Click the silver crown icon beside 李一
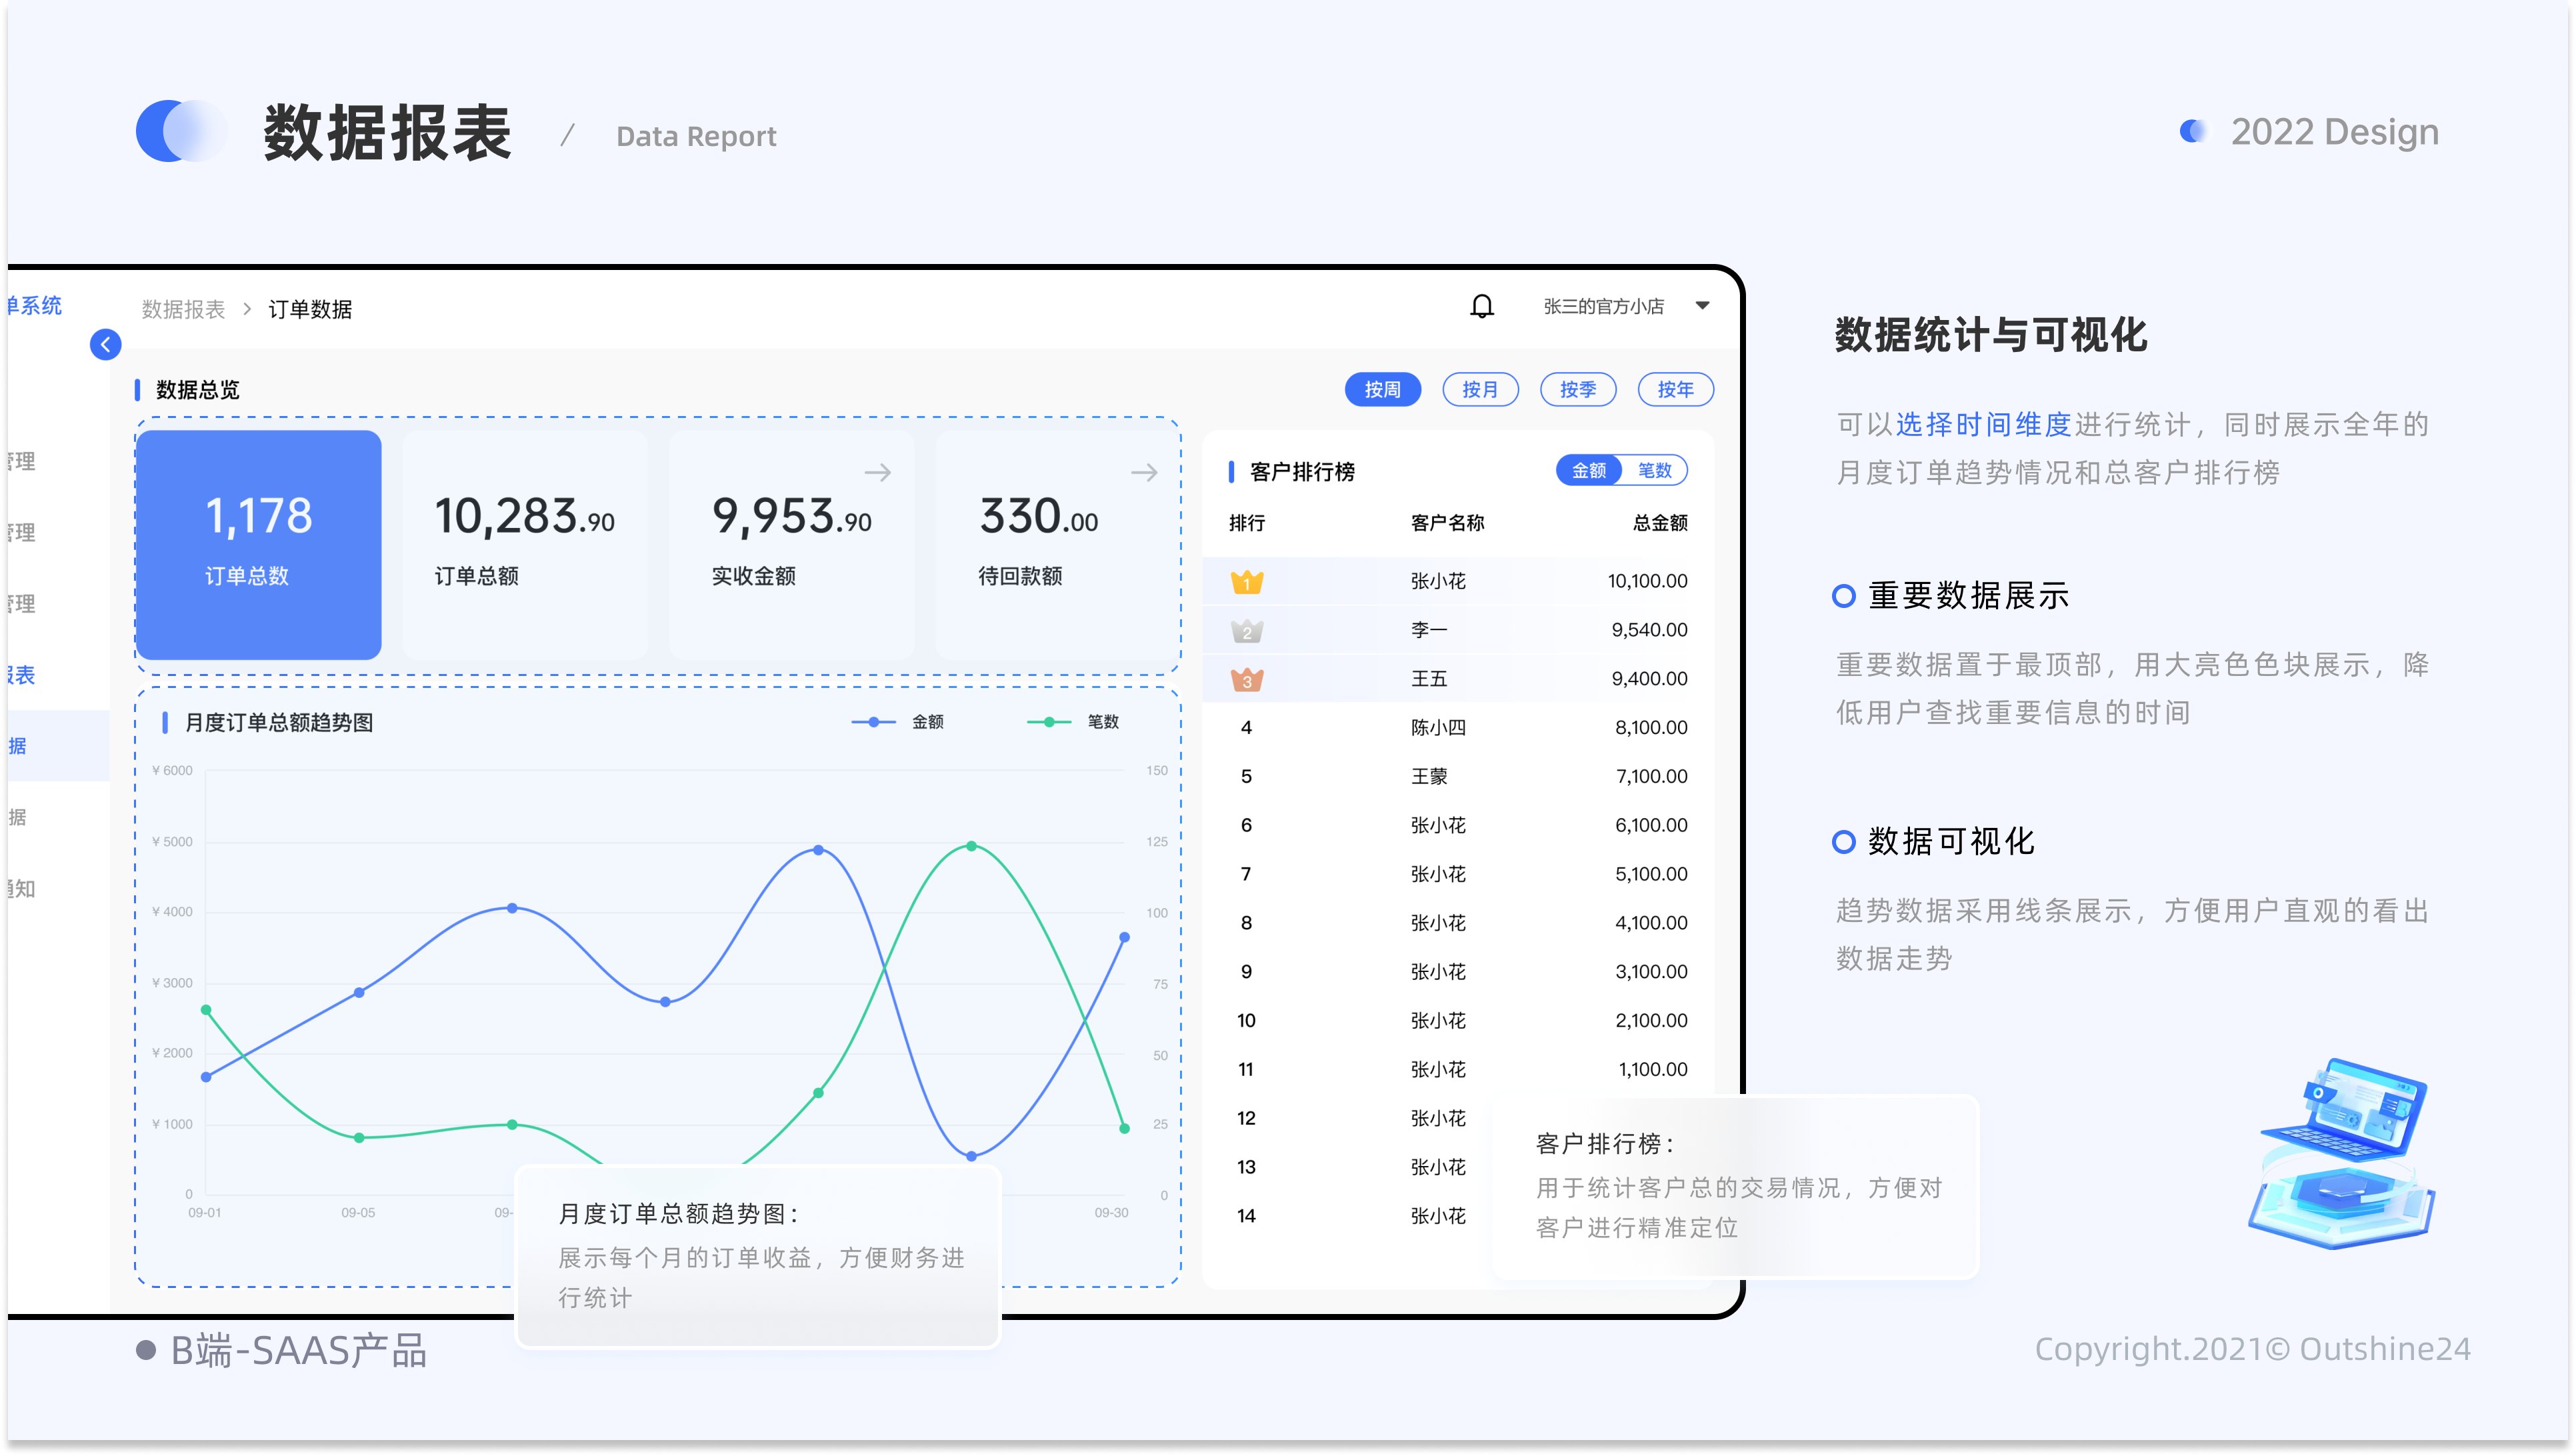This screenshot has width=2576, height=1456. pyautogui.click(x=1246, y=629)
